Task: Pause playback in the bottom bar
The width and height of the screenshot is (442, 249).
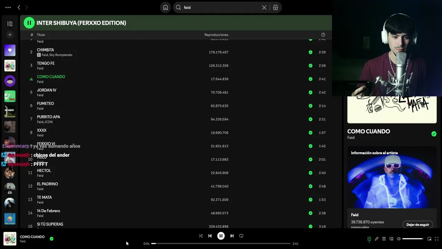Action: [x=221, y=236]
